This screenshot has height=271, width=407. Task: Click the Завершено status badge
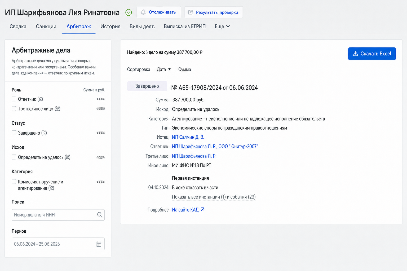pyautogui.click(x=147, y=86)
